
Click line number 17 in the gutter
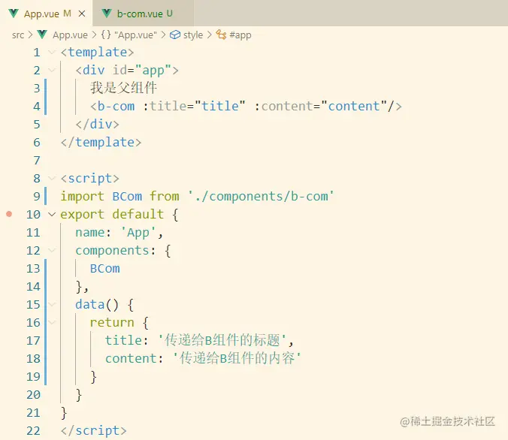point(33,340)
